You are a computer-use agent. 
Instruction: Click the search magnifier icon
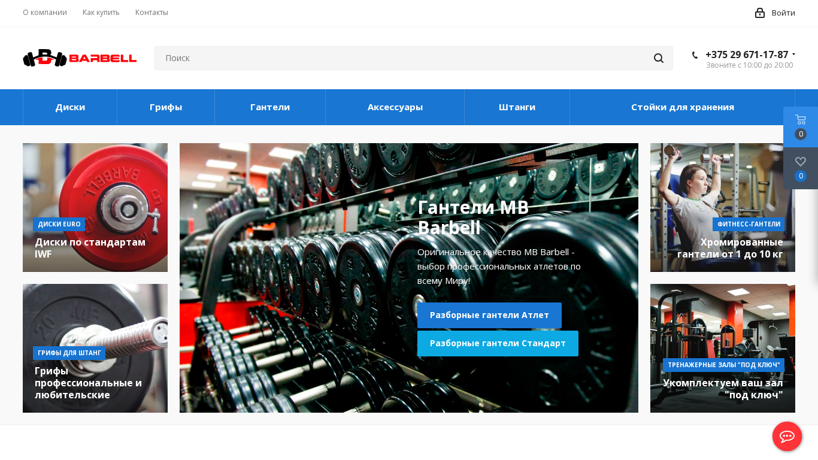(x=659, y=58)
